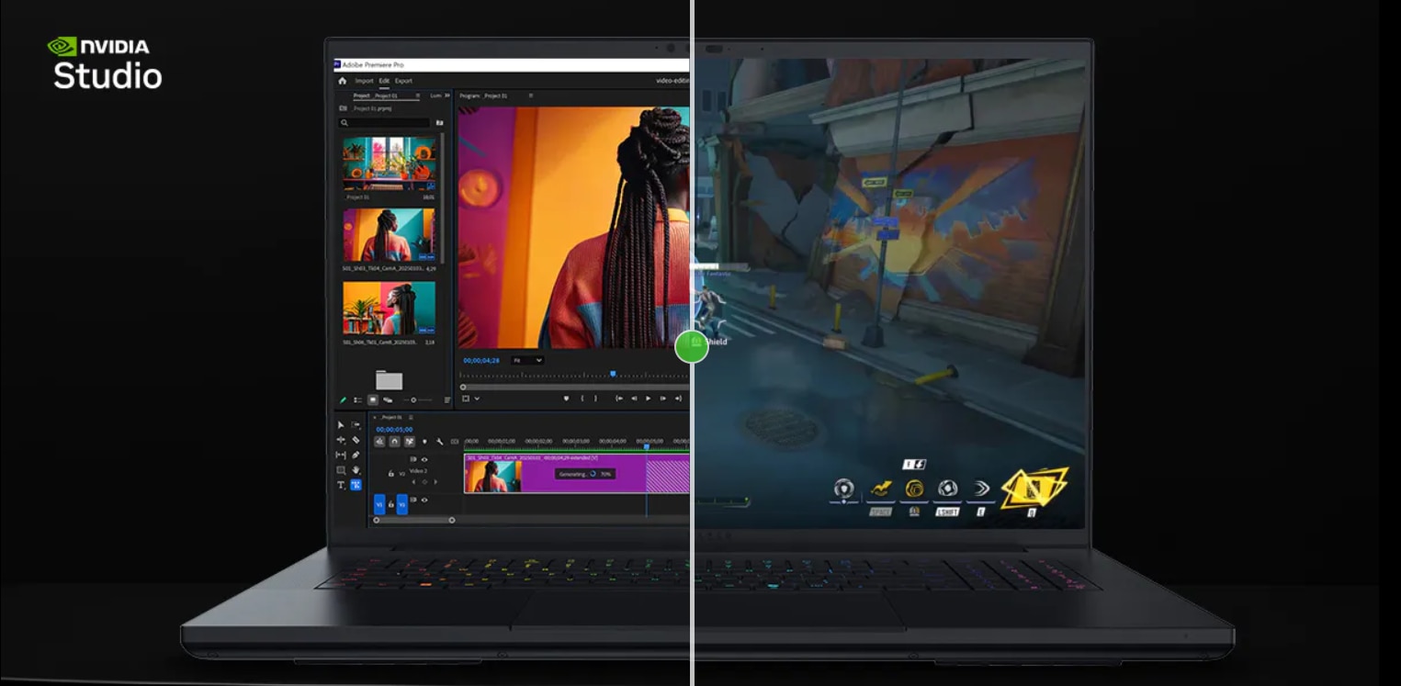Select the Hand tool
This screenshot has height=686, width=1401.
coord(356,469)
